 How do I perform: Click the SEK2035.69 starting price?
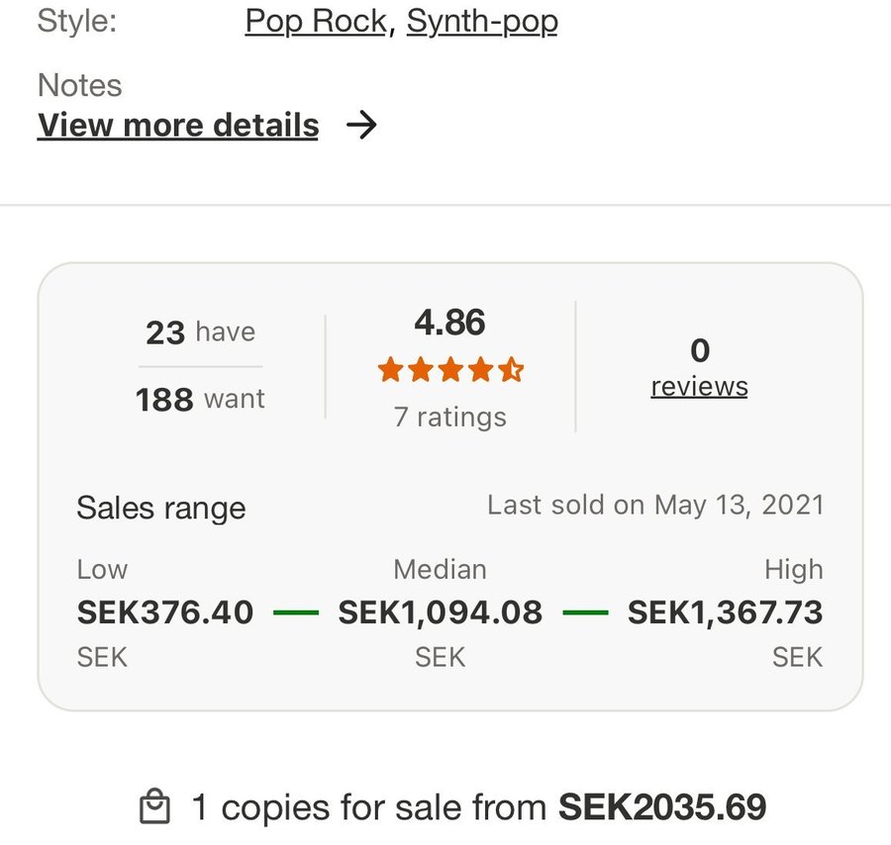(x=662, y=807)
